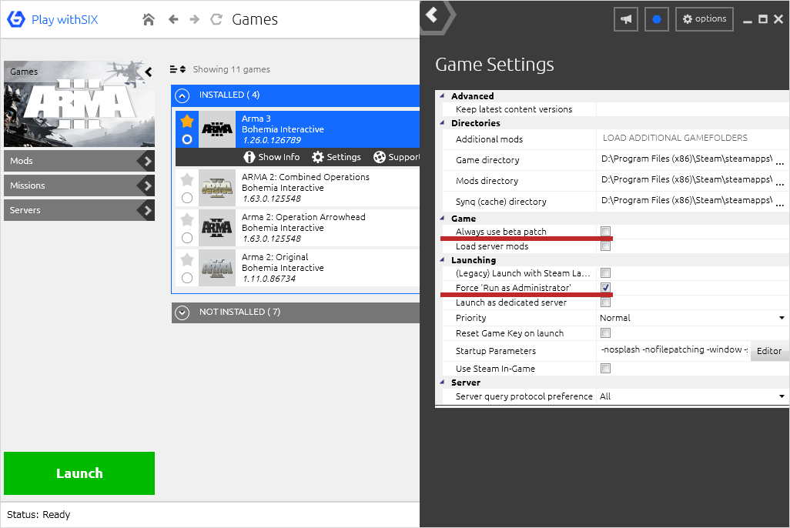
Task: Click the Additional mods gamefolders field
Action: pos(692,138)
